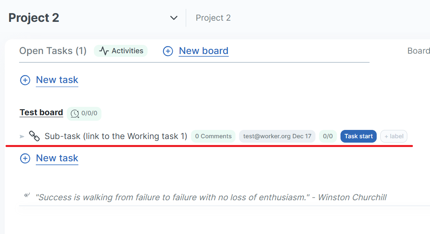This screenshot has height=234, width=430.
Task: Open the 0 Comments badge
Action: (x=213, y=136)
